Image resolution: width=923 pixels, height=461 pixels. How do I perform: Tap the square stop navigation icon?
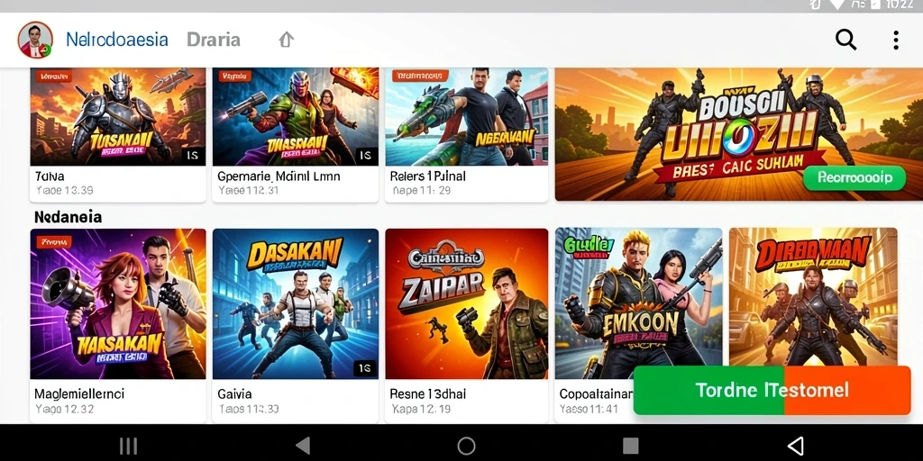click(x=630, y=446)
